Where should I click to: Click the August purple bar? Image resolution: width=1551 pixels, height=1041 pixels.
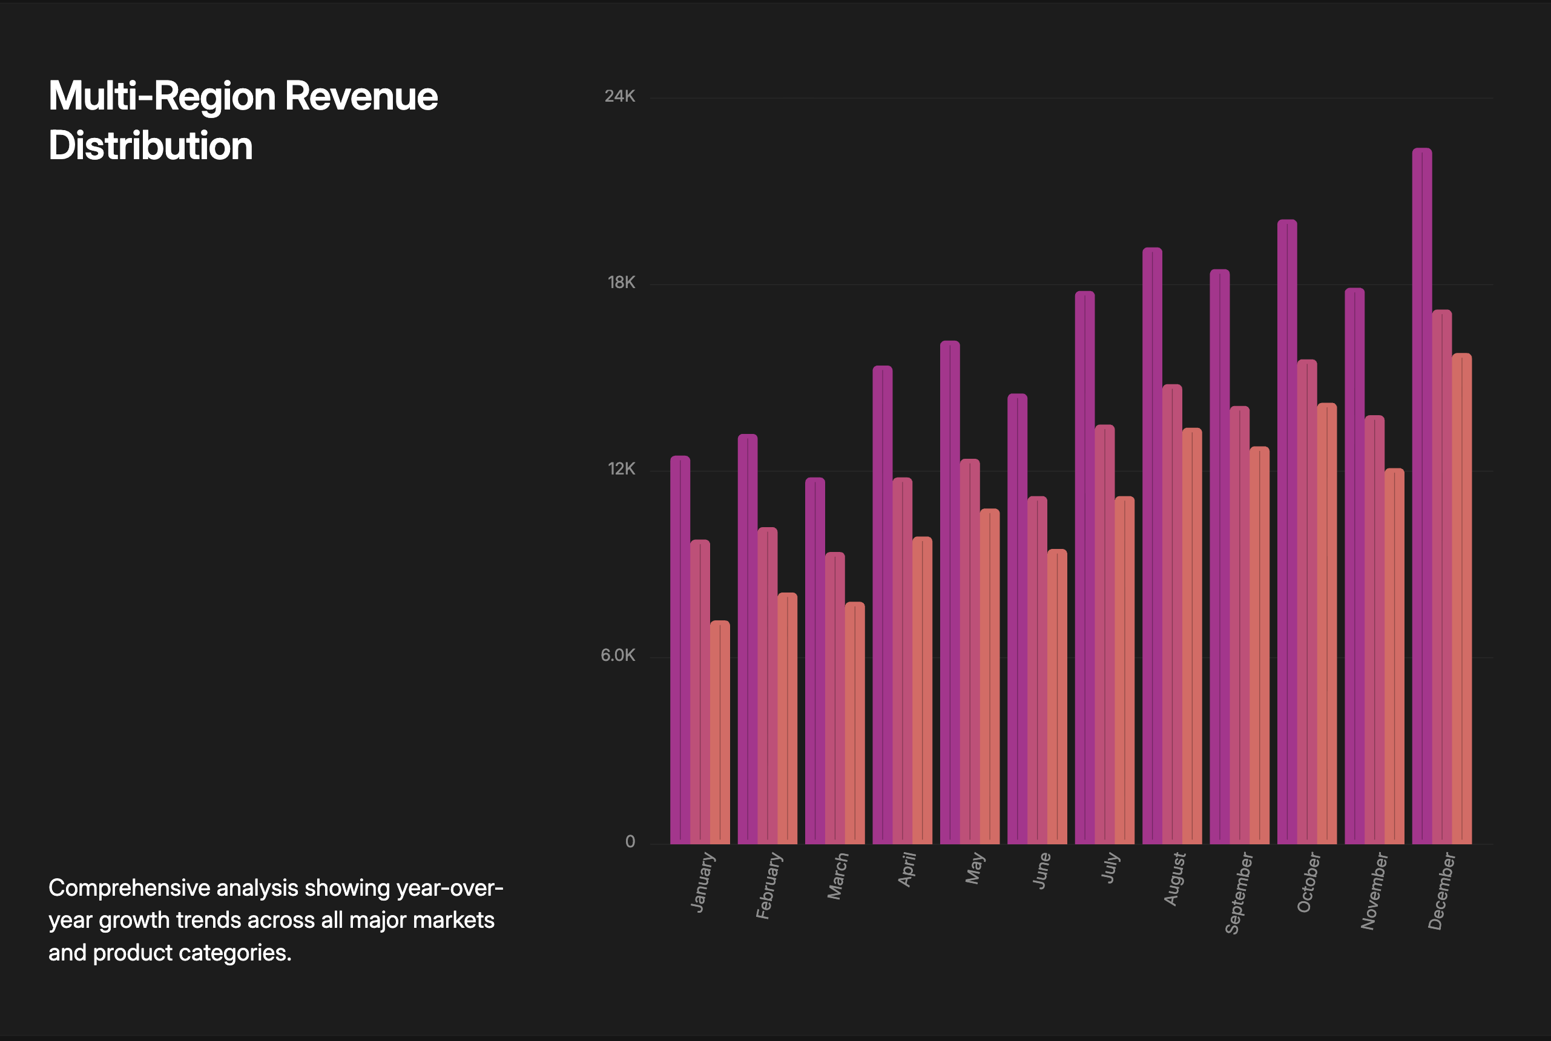click(1152, 546)
